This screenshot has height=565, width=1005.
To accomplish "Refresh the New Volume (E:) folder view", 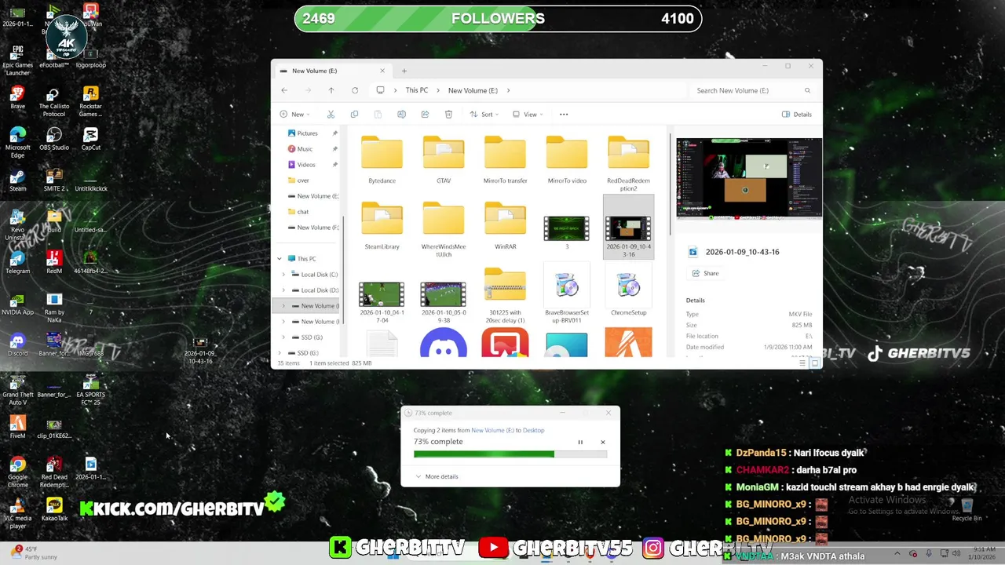I will [355, 90].
